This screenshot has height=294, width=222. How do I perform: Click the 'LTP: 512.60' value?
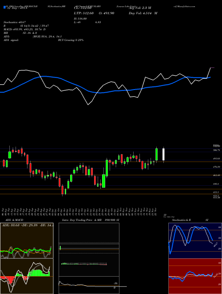(84, 13)
